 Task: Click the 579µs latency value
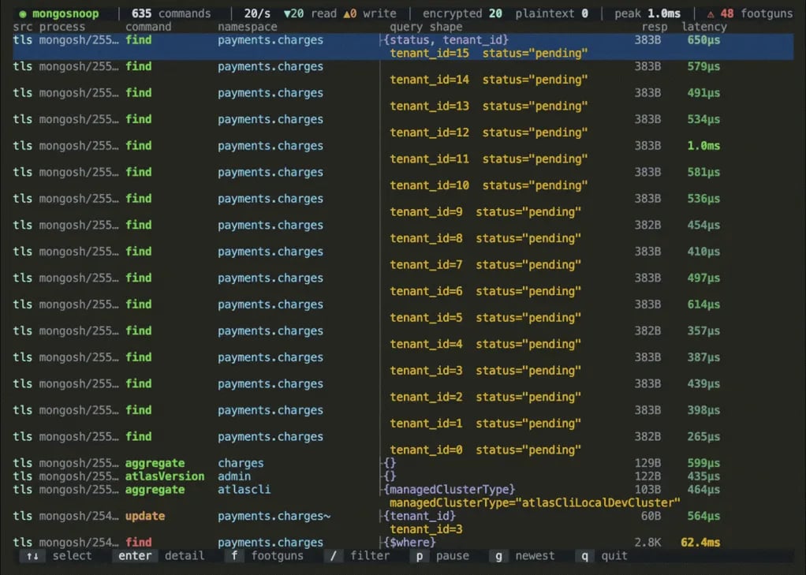pos(703,66)
